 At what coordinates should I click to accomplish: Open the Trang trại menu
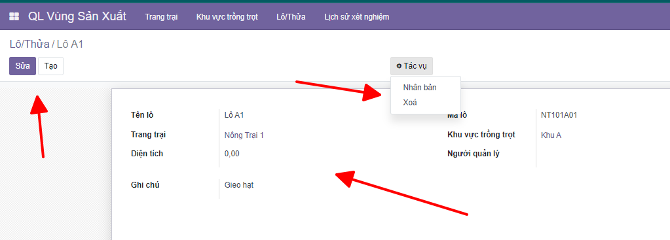(161, 17)
